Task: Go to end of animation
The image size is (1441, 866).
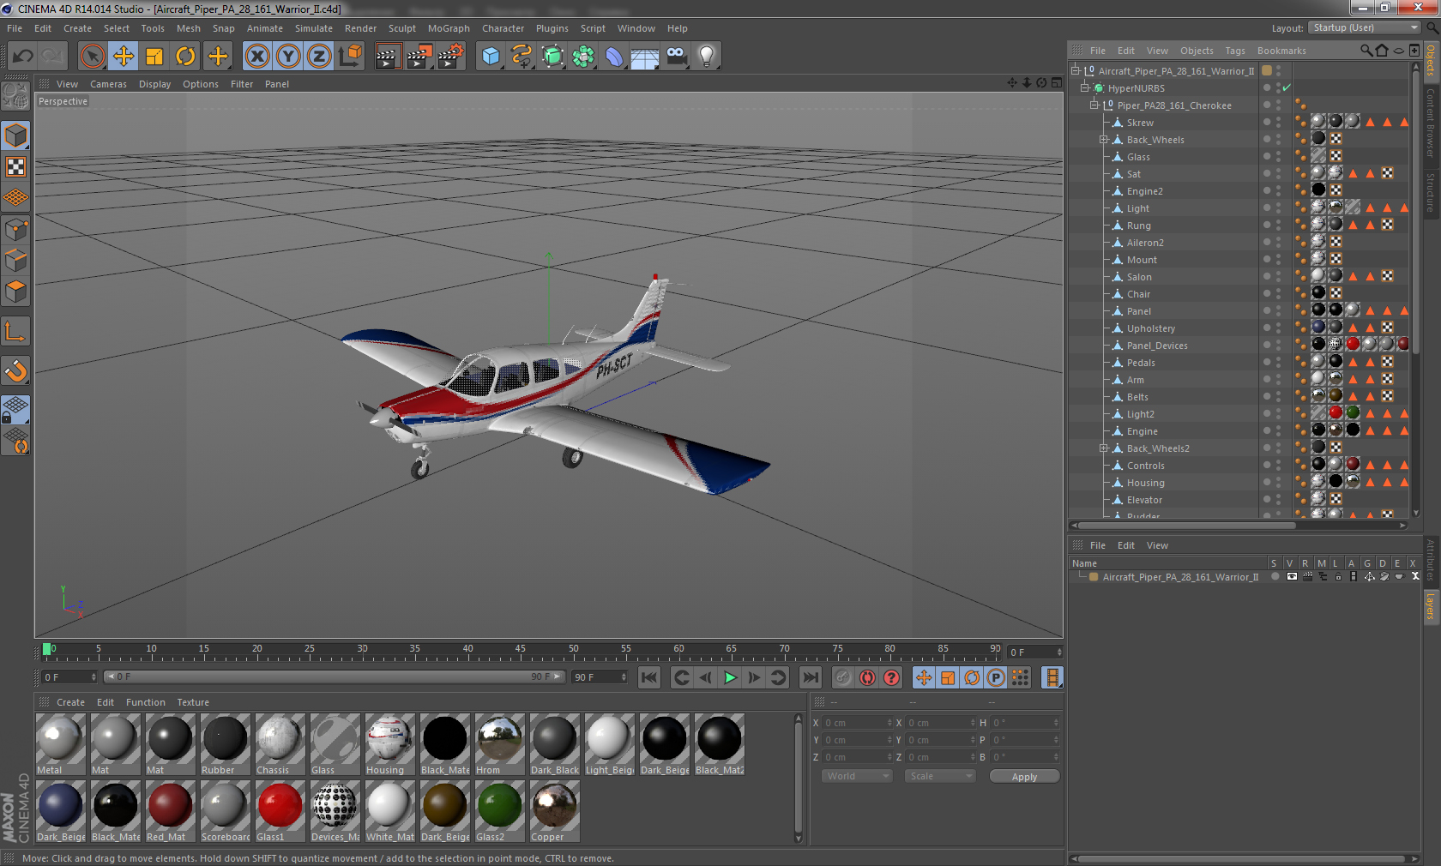Action: point(810,677)
